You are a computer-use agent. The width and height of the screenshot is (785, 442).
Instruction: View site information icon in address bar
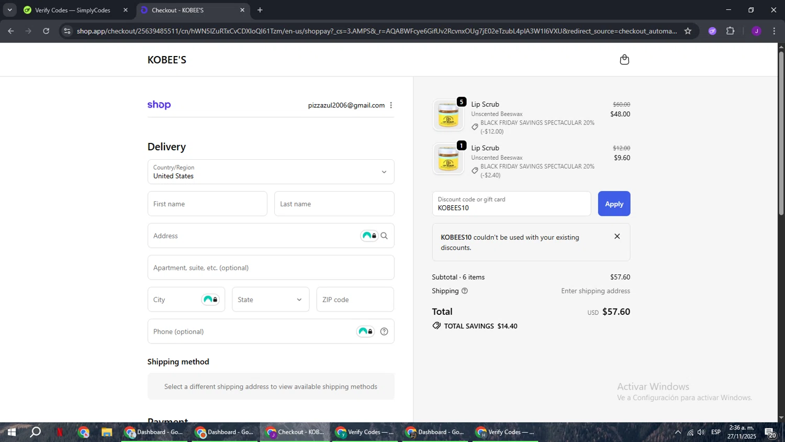tap(67, 31)
